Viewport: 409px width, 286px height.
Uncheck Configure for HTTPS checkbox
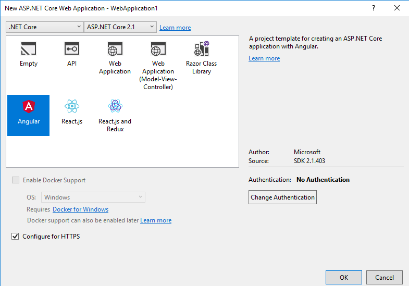click(x=15, y=237)
